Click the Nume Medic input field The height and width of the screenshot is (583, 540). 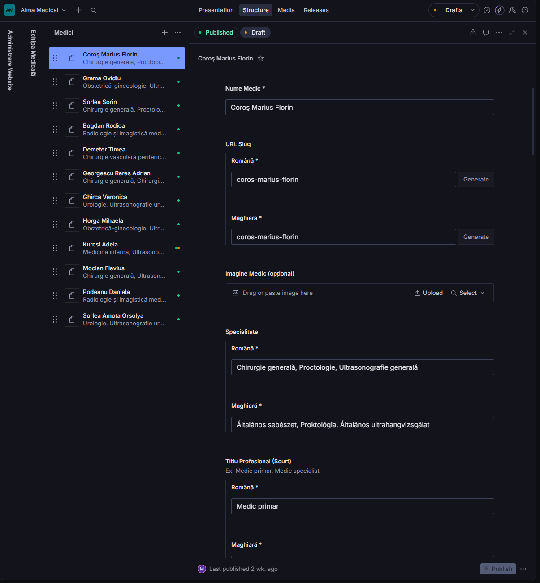coord(359,108)
